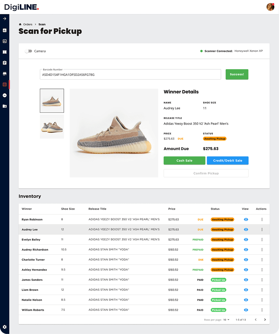Open the clipboard sidebar icon

[x=4, y=63]
